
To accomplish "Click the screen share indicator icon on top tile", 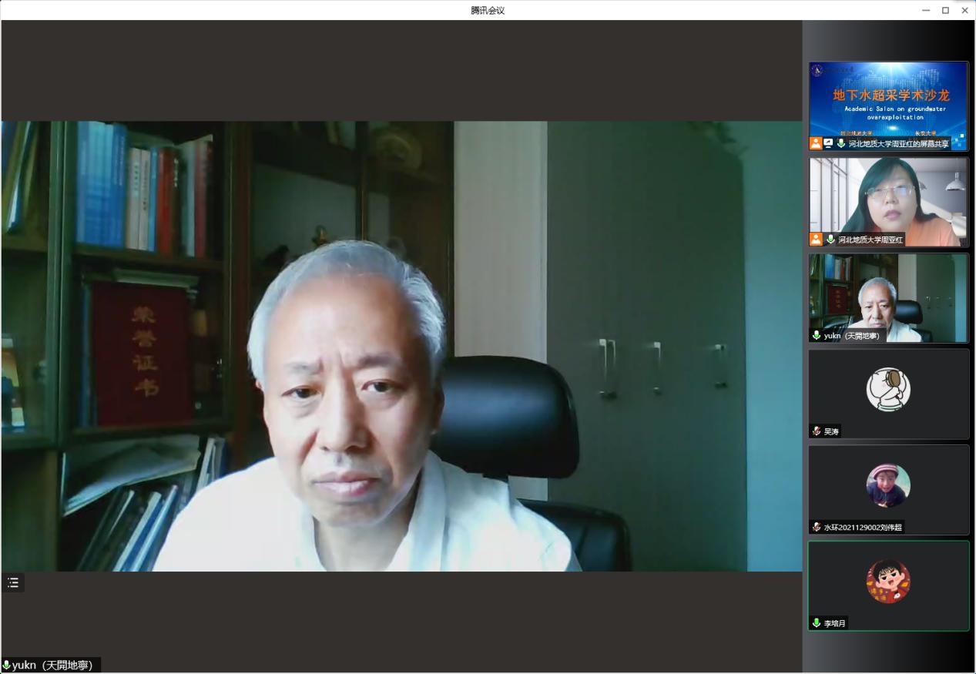I will pos(828,143).
